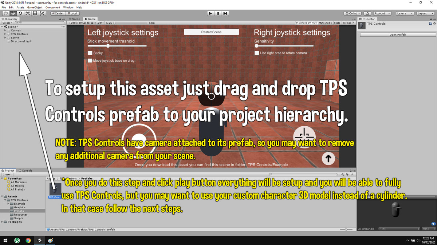The image size is (437, 245).
Task: Click the Pause button
Action: pyautogui.click(x=218, y=13)
